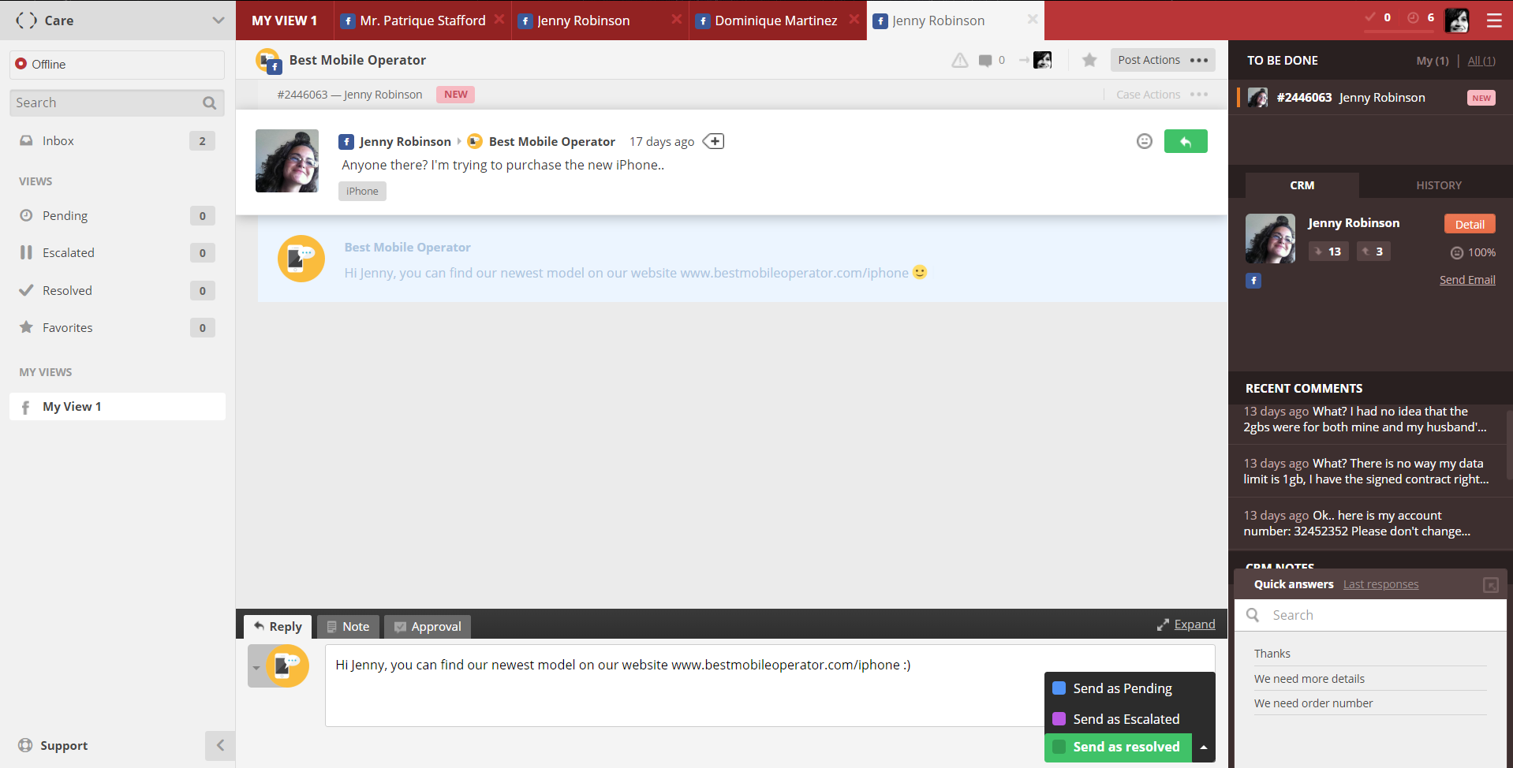Click the Expand link in reply editor
The width and height of the screenshot is (1513, 768).
(1194, 624)
